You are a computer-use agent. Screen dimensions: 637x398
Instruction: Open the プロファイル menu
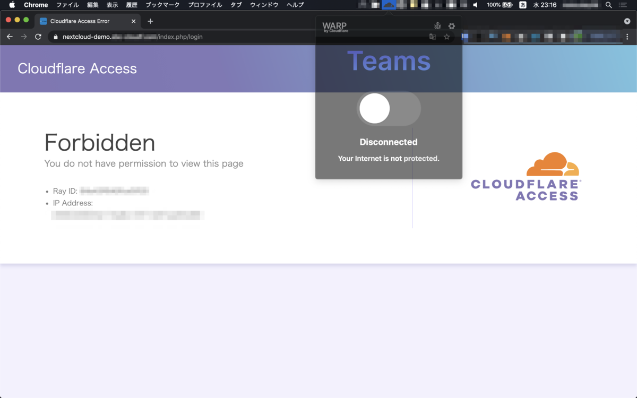pos(205,5)
